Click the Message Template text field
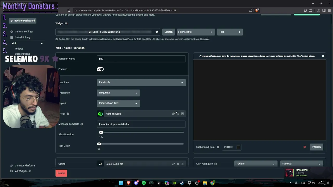 141,124
